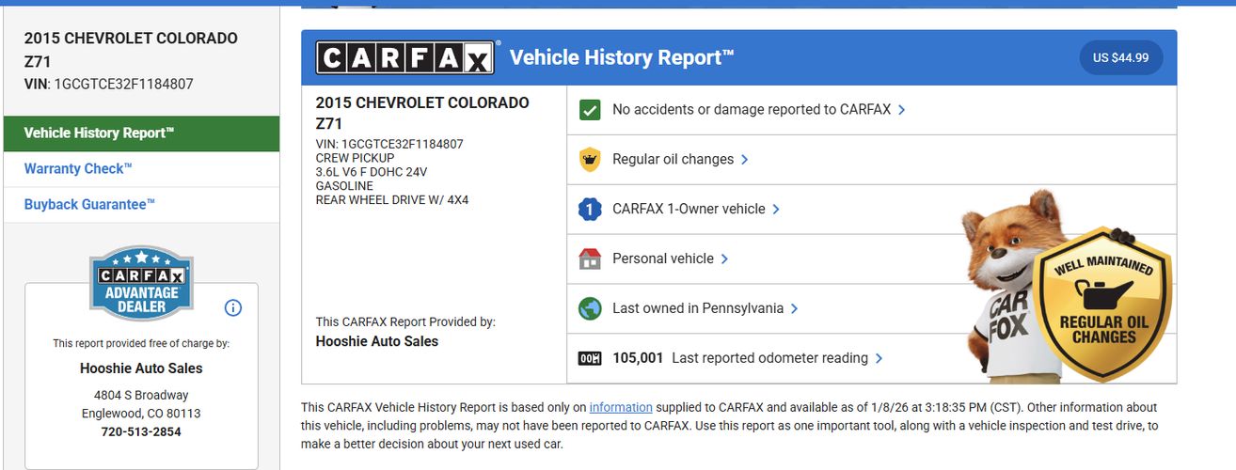
Task: Click the personal vehicle house icon
Action: 590,258
